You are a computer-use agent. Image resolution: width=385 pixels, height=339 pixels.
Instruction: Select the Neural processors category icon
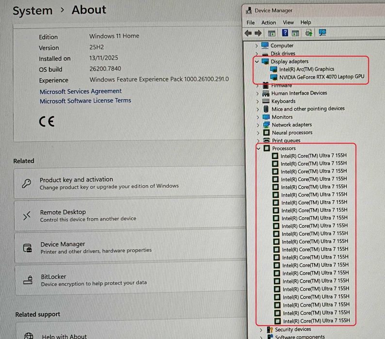[x=266, y=133]
